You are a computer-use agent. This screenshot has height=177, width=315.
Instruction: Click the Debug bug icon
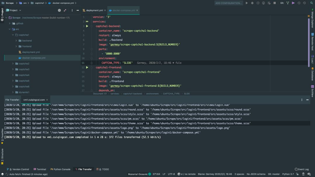tap(252, 3)
